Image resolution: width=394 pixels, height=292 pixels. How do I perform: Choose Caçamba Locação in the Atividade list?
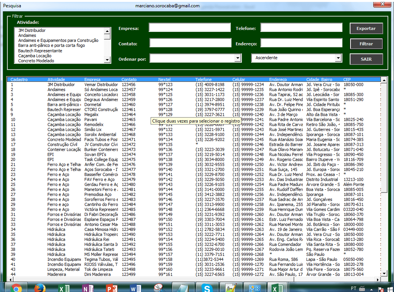point(35,56)
